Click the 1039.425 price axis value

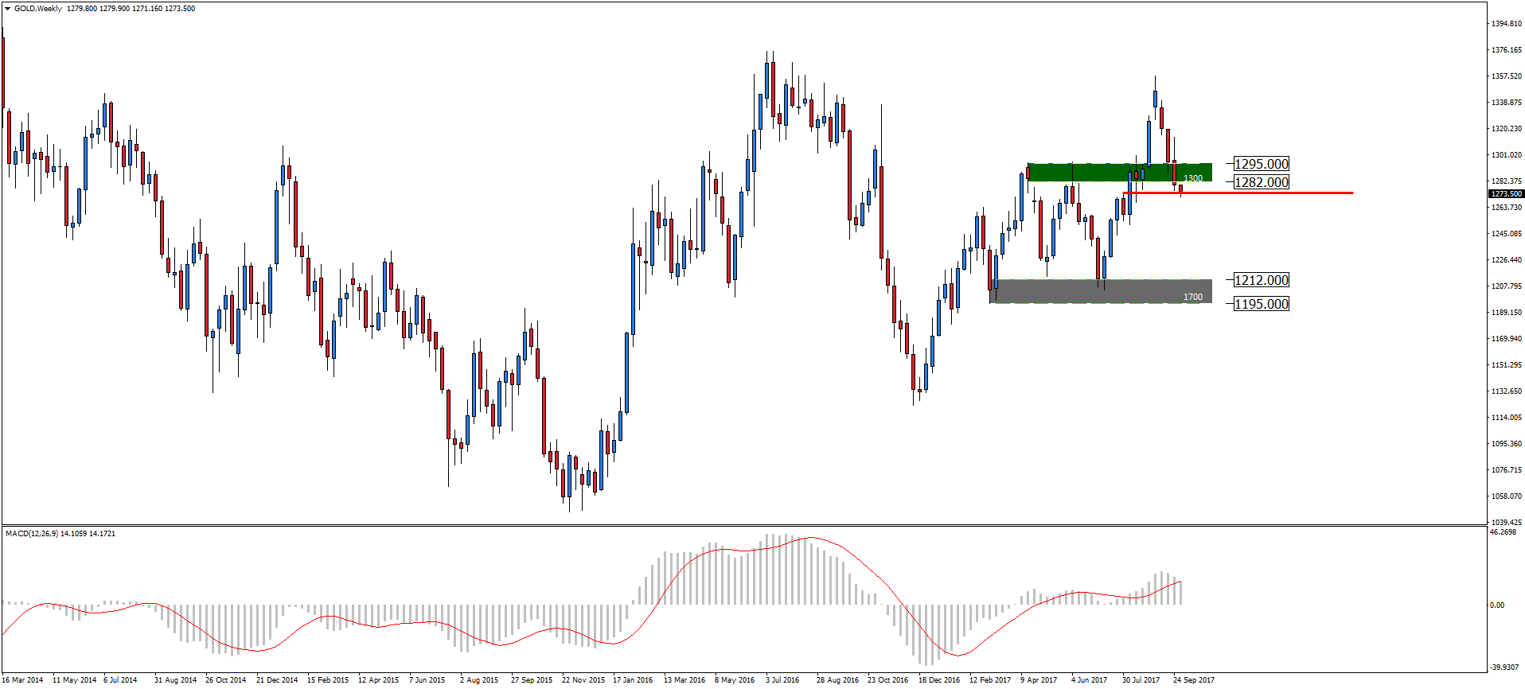1507,523
